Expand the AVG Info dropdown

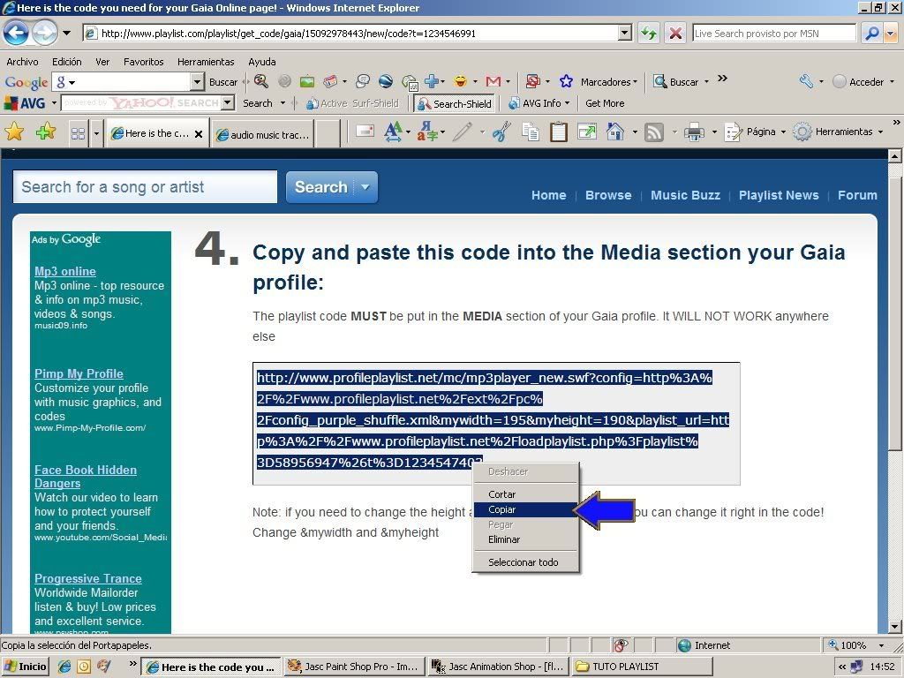[x=567, y=103]
